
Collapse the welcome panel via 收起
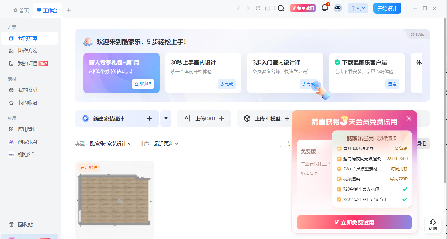coord(418,34)
